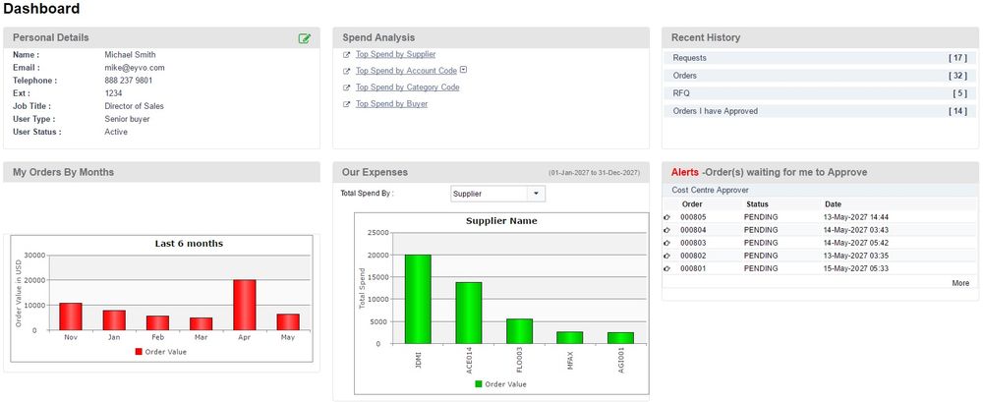Click the edit Personal Details pencil icon
The image size is (983, 402).
305,38
